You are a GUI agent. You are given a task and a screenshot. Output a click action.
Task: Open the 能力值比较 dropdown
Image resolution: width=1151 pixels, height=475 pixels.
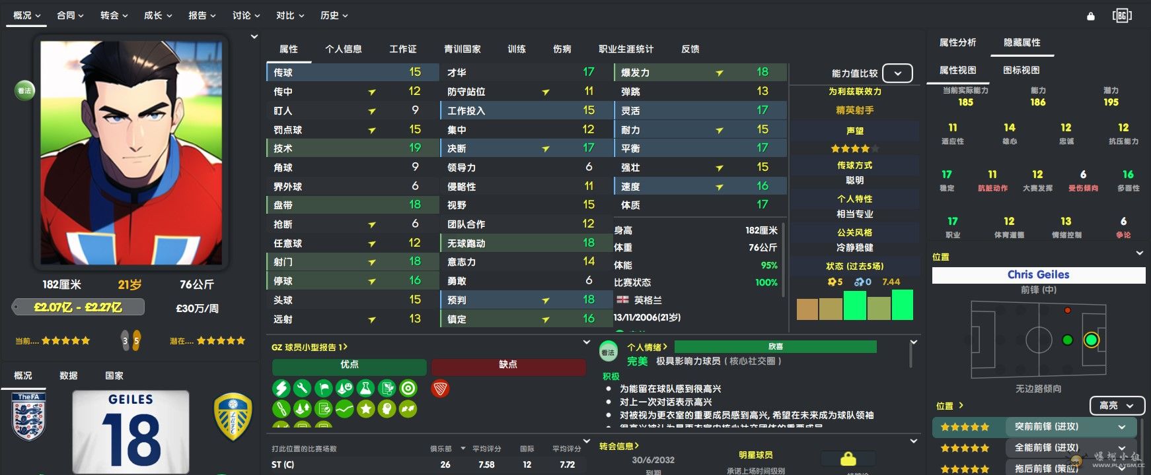point(897,73)
